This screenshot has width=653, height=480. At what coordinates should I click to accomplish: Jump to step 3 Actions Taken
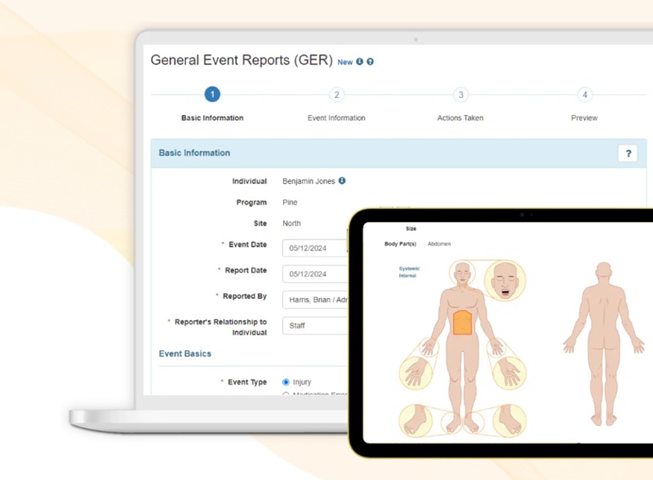point(460,95)
